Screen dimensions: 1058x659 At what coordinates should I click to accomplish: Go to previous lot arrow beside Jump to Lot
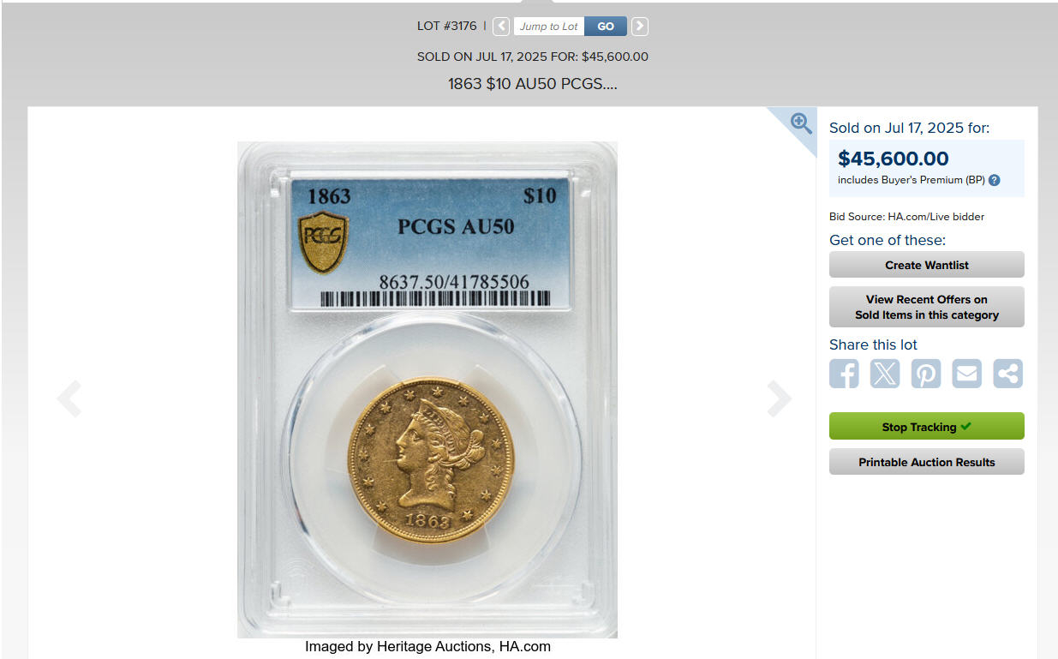click(501, 27)
